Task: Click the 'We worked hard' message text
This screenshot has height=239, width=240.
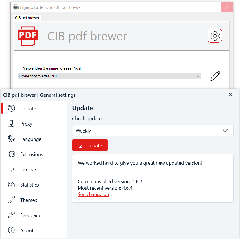Action: click(140, 163)
